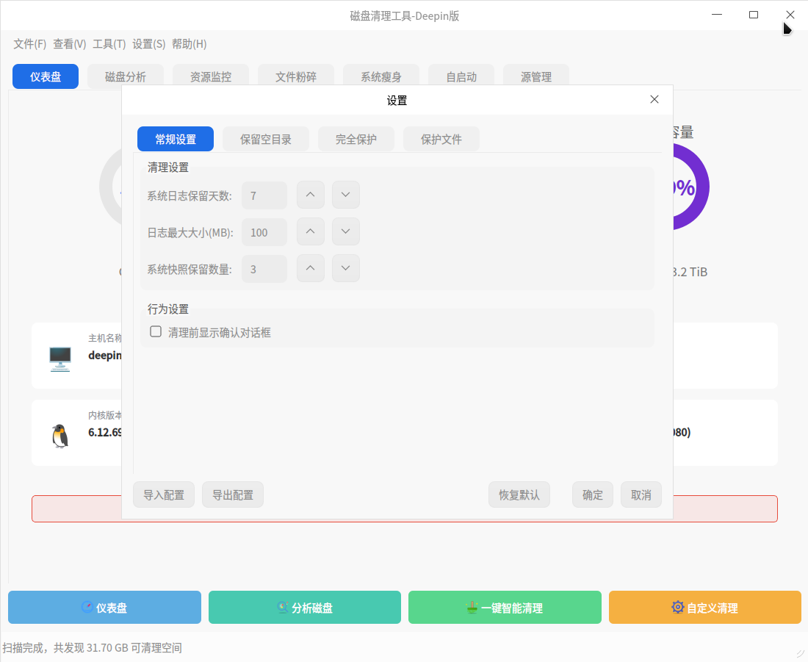Switch to 完全保护 settings tab
Screen dimensions: 808x662
(356, 140)
